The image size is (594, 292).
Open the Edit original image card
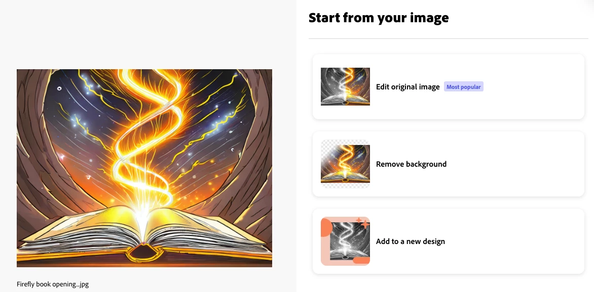click(448, 86)
